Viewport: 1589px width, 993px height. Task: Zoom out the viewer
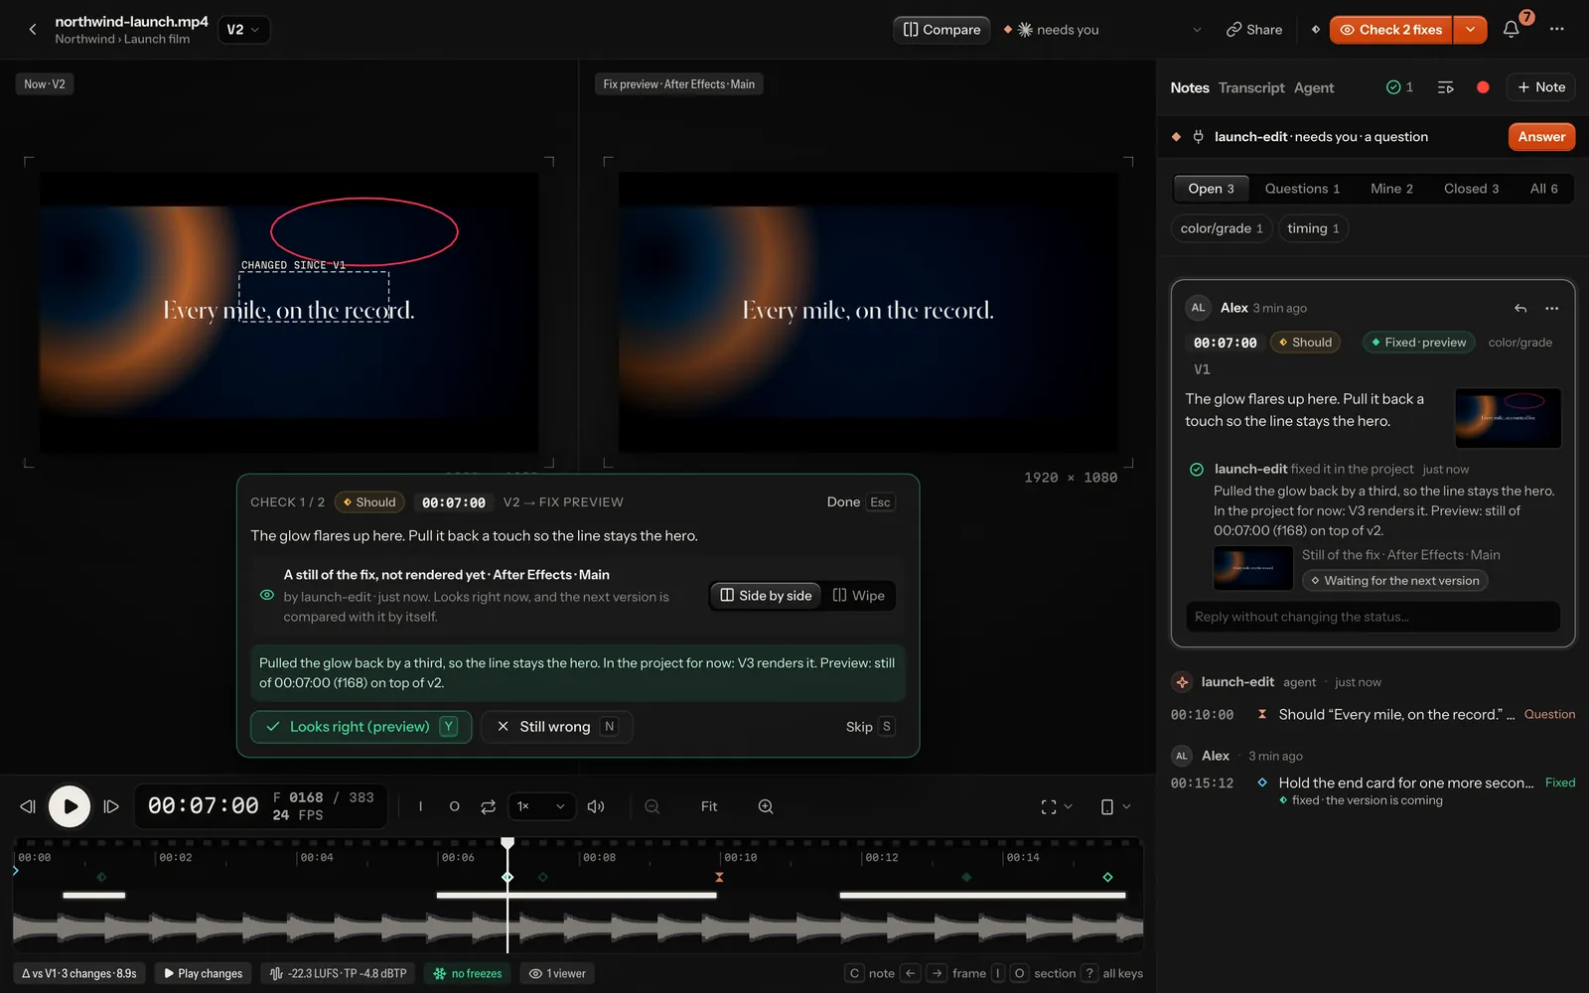652,806
